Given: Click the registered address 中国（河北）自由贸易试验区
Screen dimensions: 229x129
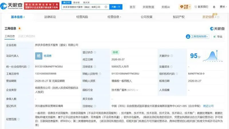Looking at the screenshot, I should [156, 106].
